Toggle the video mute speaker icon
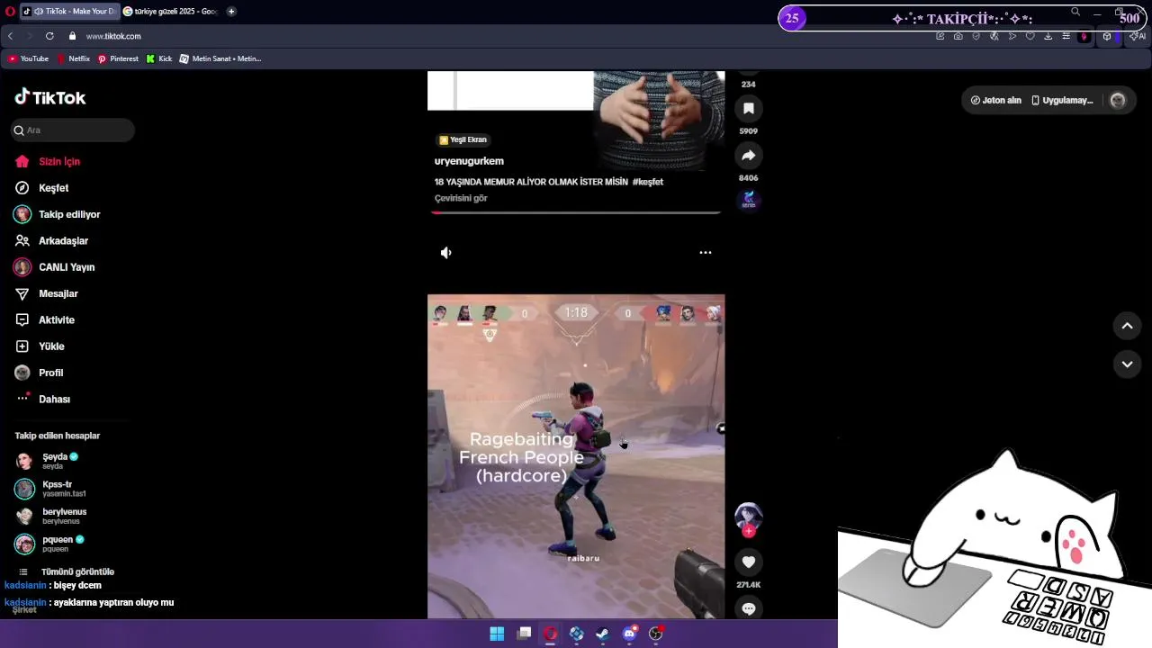The height and width of the screenshot is (648, 1152). coord(445,253)
